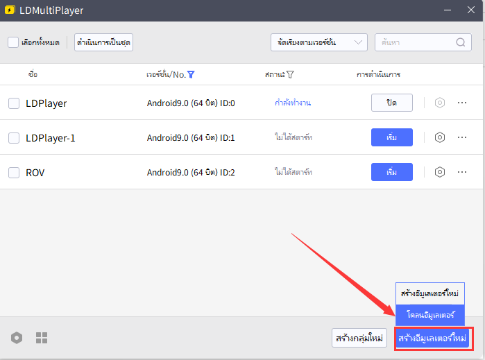Select the LDPlayer-1 name text
This screenshot has height=360, width=485.
[x=51, y=138]
